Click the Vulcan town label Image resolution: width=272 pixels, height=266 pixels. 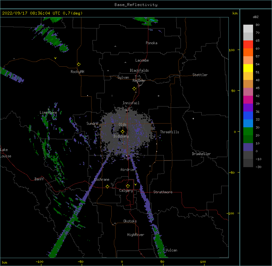click(172, 250)
